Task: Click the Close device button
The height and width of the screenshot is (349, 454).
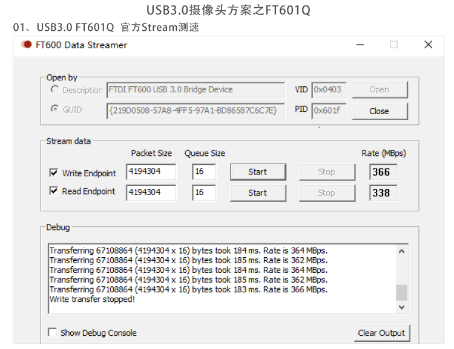Action: point(380,111)
